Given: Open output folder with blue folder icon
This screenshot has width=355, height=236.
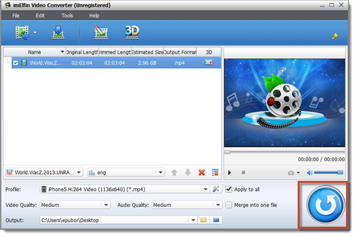Looking at the screenshot, I should (x=216, y=219).
